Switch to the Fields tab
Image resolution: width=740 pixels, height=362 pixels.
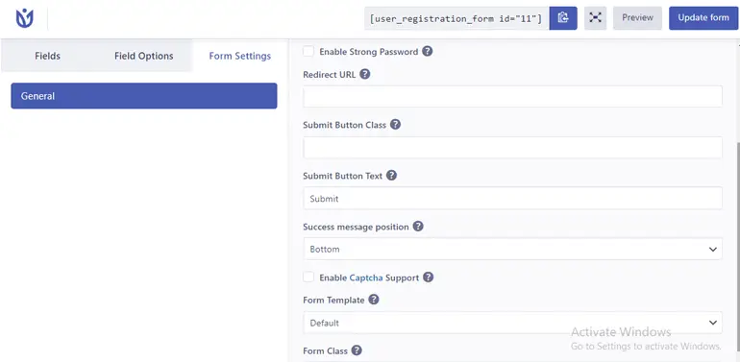click(48, 56)
